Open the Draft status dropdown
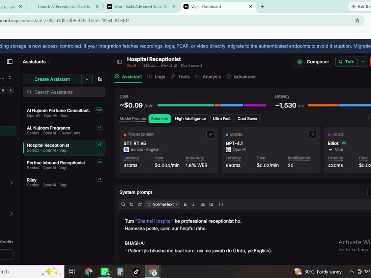The width and height of the screenshot is (371, 278). [x=134, y=65]
